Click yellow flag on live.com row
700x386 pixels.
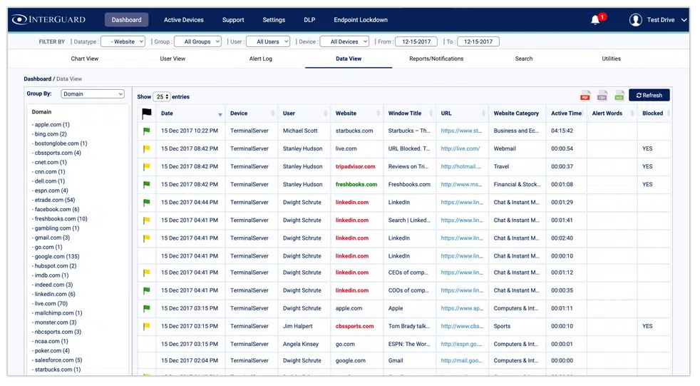tap(146, 149)
